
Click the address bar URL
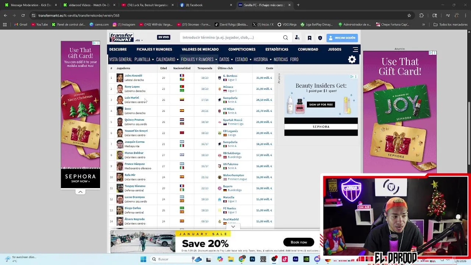[79, 15]
